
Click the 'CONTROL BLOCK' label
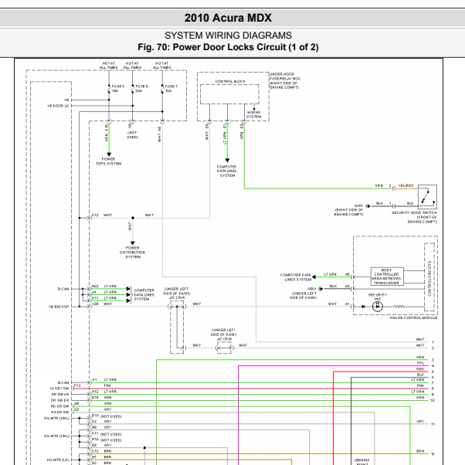point(230,81)
